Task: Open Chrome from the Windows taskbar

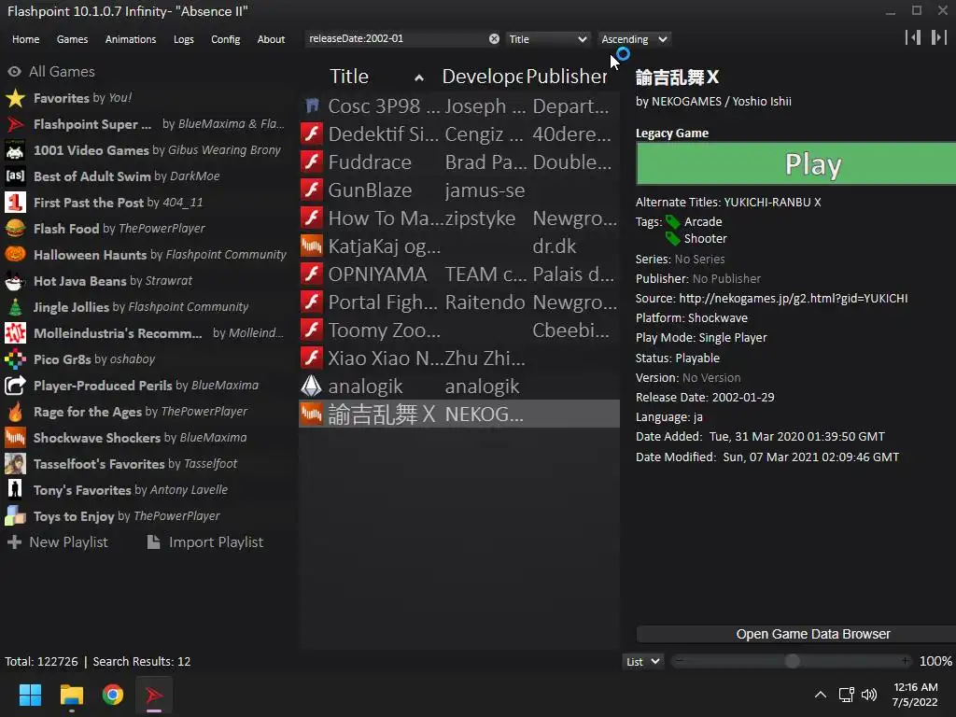Action: point(113,695)
